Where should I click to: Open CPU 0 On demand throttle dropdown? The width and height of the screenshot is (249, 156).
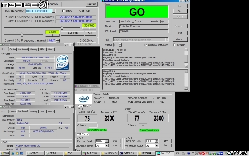pyautogui.click(x=107, y=145)
